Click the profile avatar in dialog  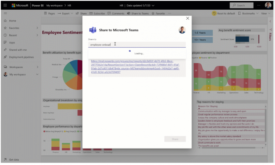182,30
